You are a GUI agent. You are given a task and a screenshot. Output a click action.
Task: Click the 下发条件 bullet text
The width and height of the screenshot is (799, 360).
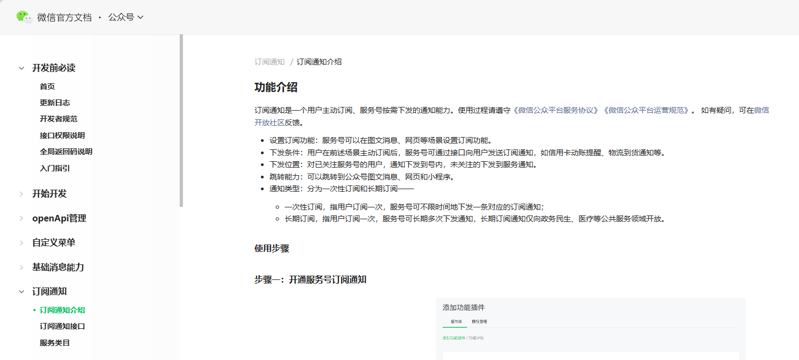(468, 153)
